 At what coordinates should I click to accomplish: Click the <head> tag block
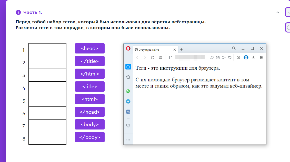90,48
